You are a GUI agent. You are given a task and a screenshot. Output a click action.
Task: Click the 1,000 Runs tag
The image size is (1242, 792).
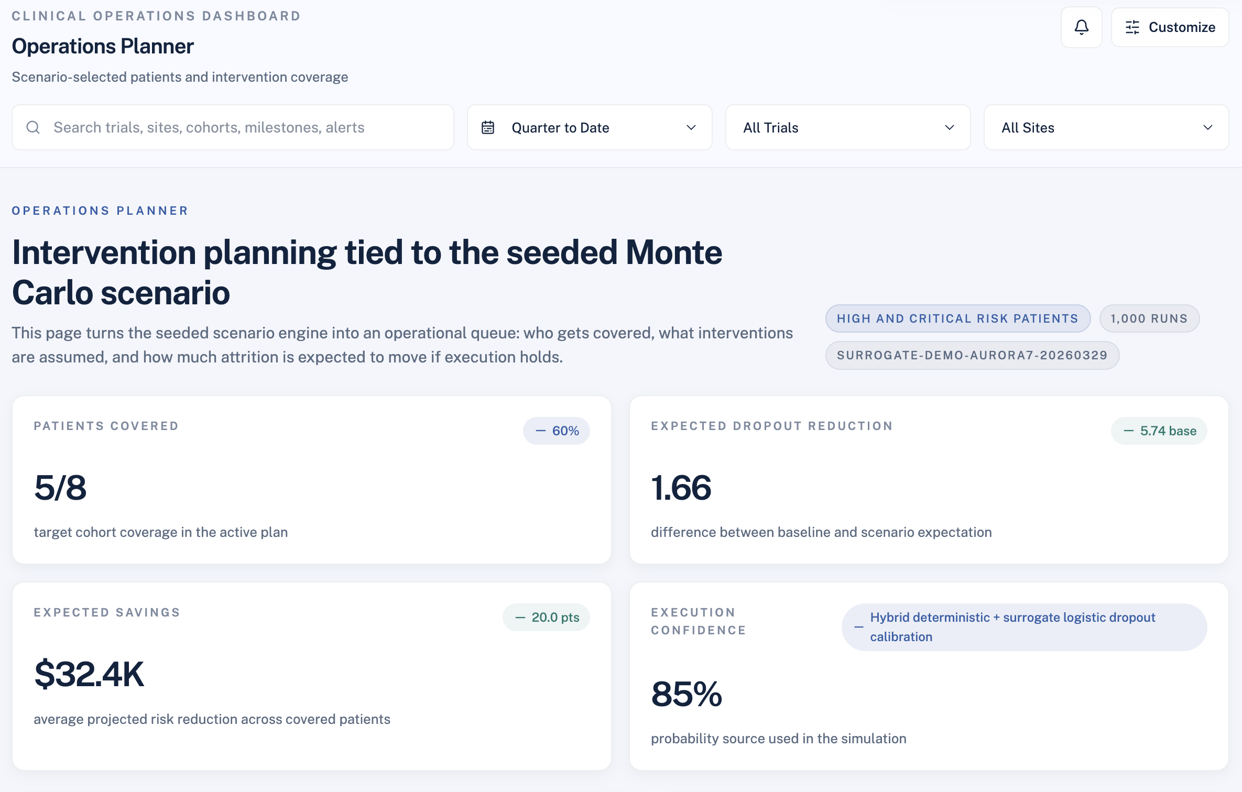(x=1149, y=318)
